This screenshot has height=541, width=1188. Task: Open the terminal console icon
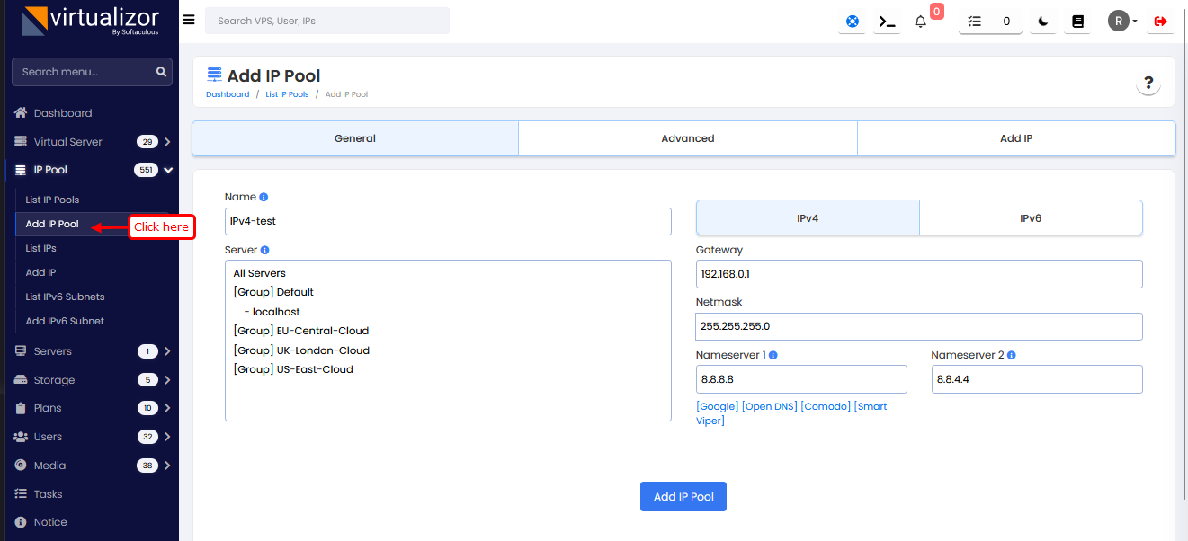(x=887, y=22)
